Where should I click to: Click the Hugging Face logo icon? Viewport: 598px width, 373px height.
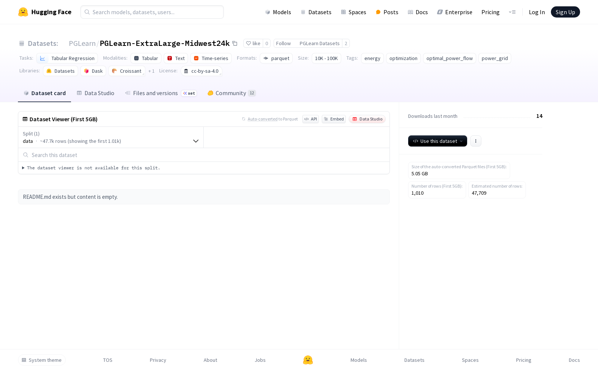click(x=23, y=12)
